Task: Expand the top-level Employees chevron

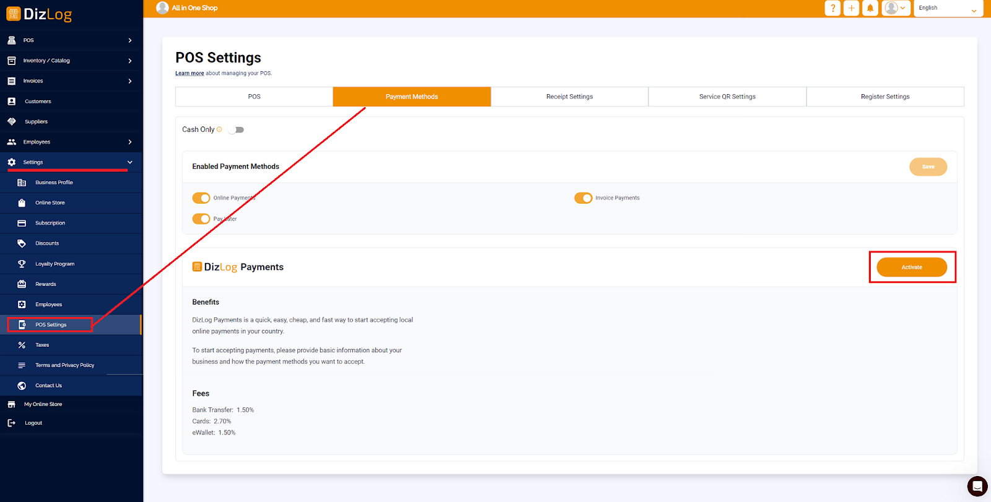Action: coord(130,142)
